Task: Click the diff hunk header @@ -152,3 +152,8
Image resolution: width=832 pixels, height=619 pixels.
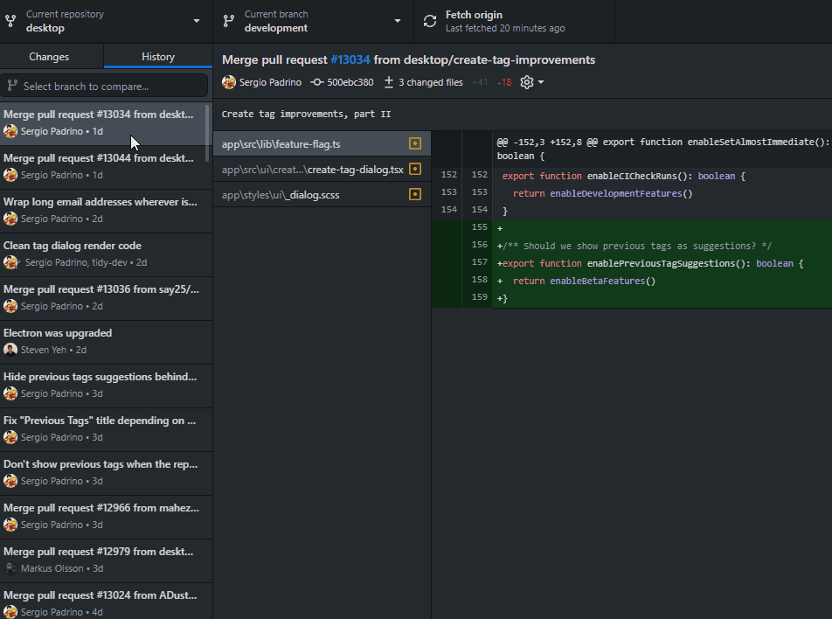Action: pos(663,149)
